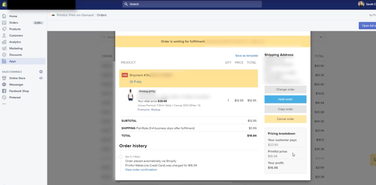Expand more channels with ellipsis

click(x=4, y=104)
